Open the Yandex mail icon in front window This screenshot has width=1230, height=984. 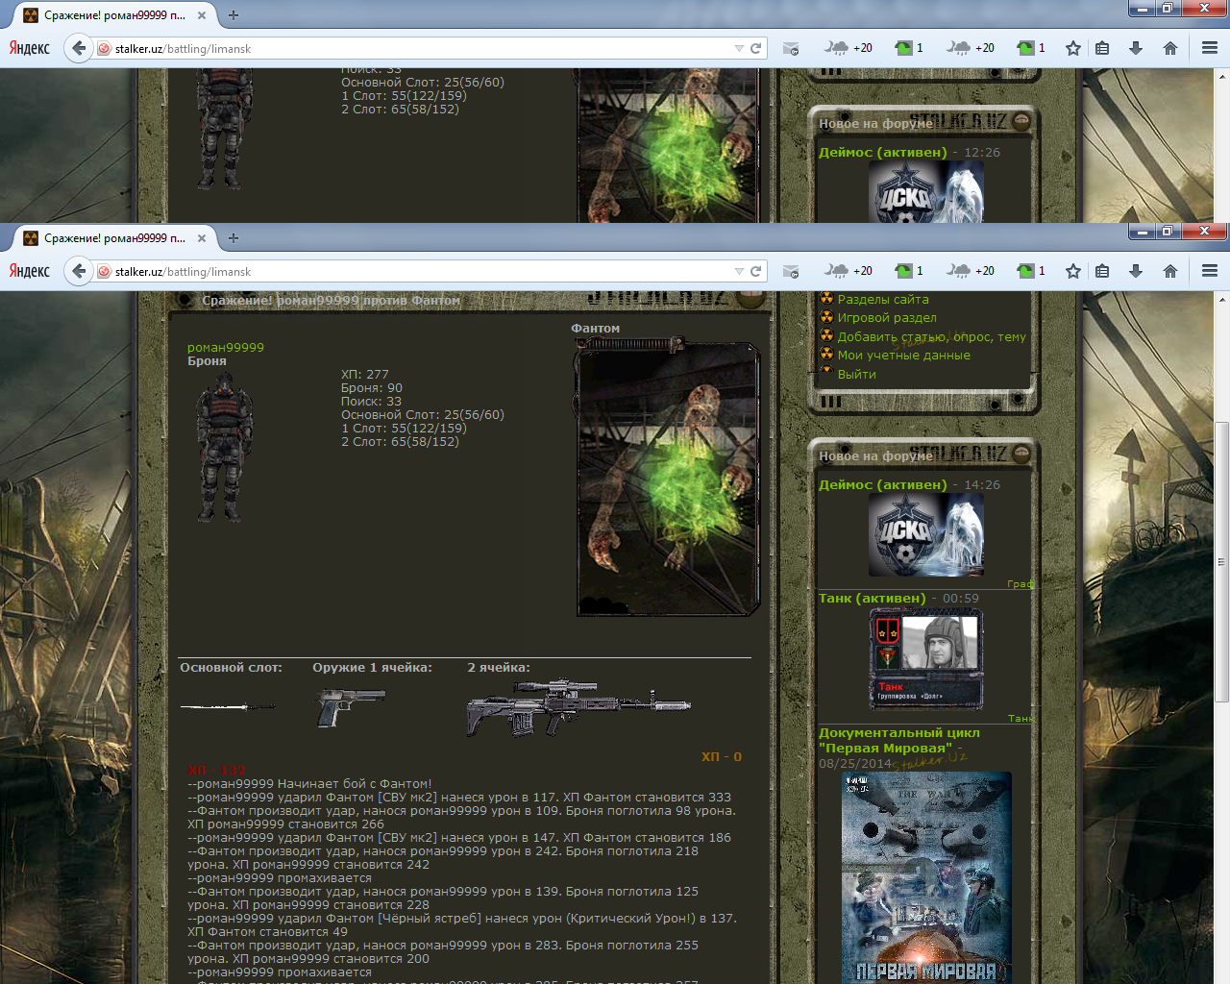[x=791, y=271]
